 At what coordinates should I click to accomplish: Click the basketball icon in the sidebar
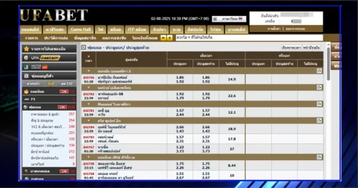pos(27,171)
